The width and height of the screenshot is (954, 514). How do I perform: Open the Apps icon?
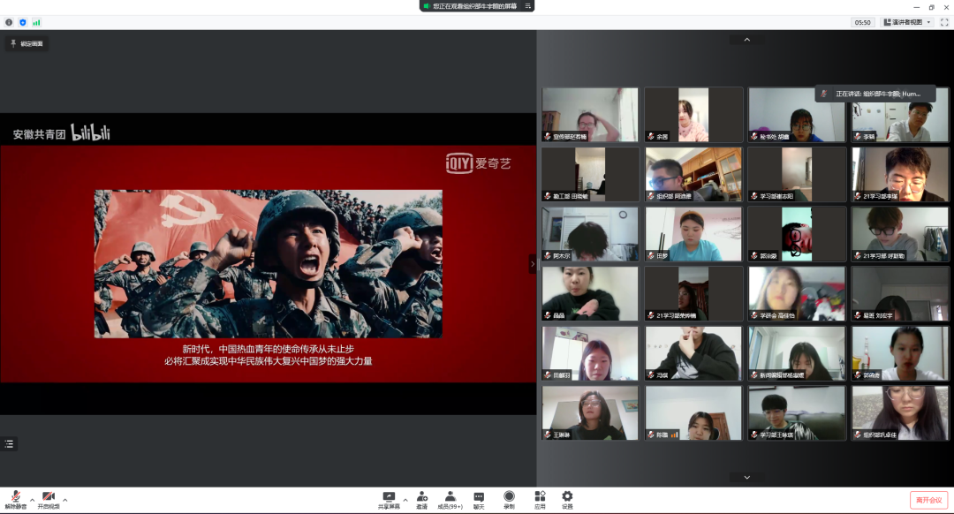[x=539, y=499]
